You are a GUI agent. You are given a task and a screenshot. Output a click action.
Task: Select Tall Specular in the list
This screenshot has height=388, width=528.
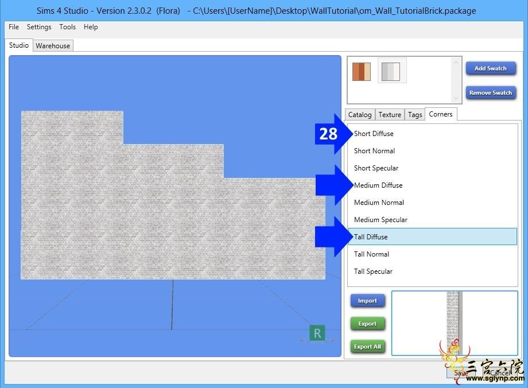[x=432, y=271]
